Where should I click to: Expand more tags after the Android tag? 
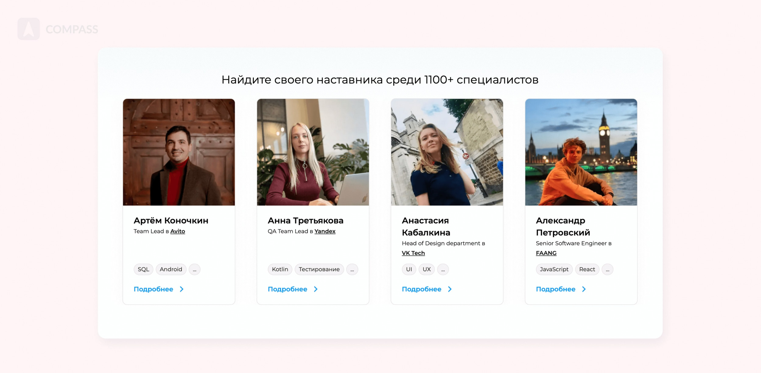(x=195, y=269)
